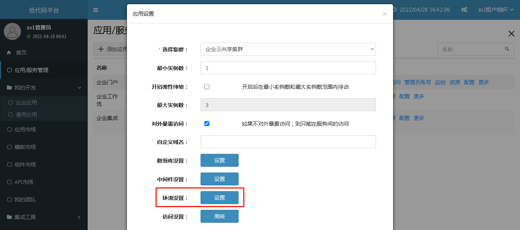This screenshot has width=520, height=230.
Task: Enable the 开启弹性伸缩 checkbox
Action: (207, 86)
